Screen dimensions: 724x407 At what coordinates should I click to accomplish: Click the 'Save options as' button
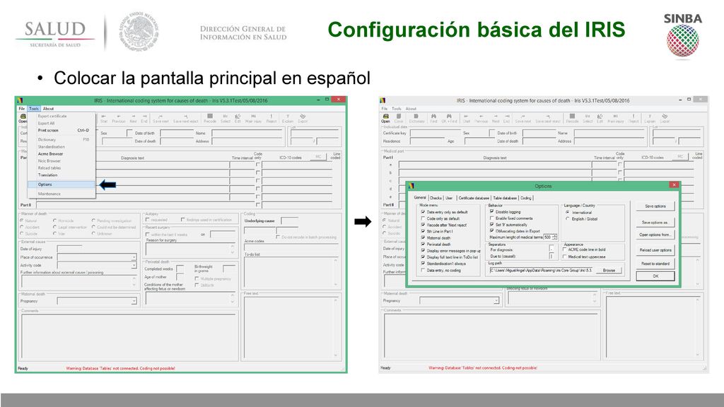click(x=655, y=223)
